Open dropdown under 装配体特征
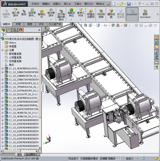The width and height of the screenshot is (160, 161). [71, 20]
